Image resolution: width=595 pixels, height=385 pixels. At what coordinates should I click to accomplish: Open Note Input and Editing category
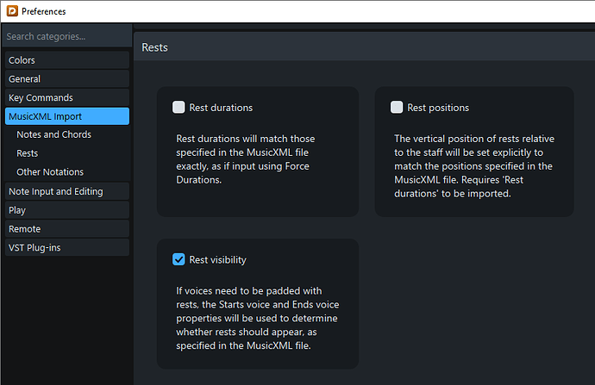[x=66, y=191]
